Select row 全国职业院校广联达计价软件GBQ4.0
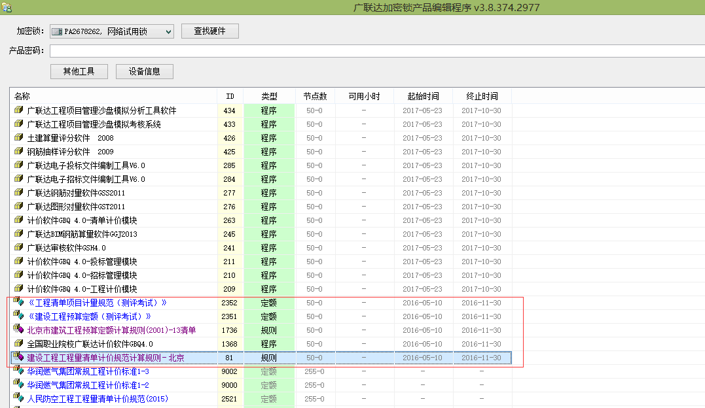Viewport: 705px width, 408px height. tap(261, 344)
